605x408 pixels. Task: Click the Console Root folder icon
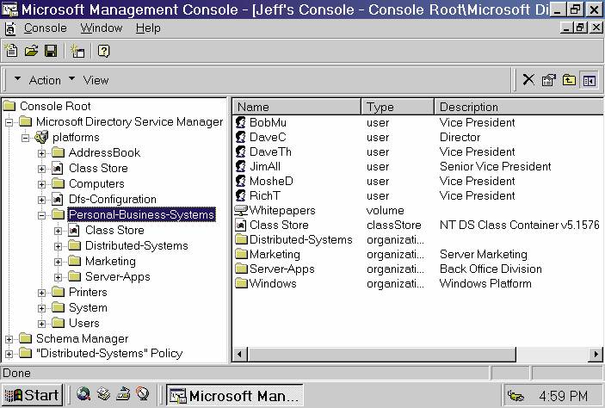pyautogui.click(x=9, y=106)
